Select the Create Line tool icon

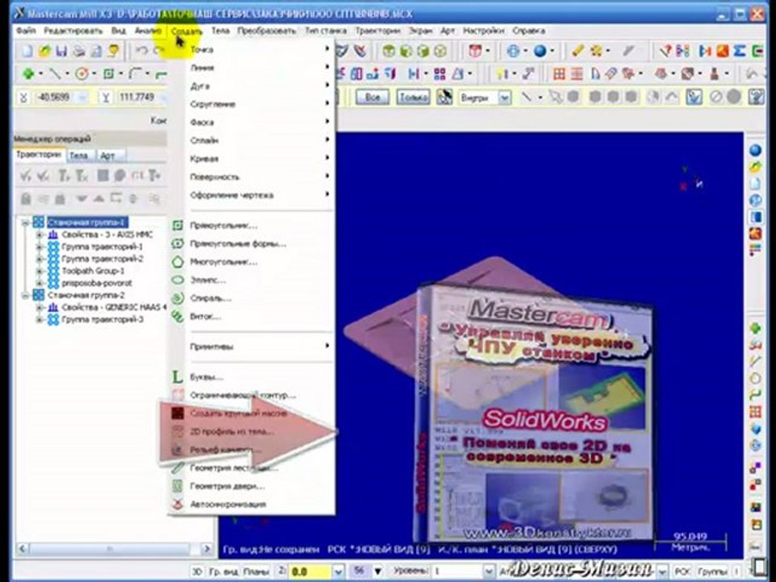coord(54,74)
